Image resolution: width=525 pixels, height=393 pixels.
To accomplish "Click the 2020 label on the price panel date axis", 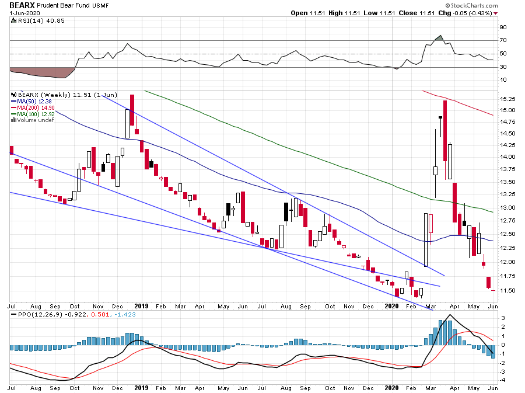I will coord(392,306).
